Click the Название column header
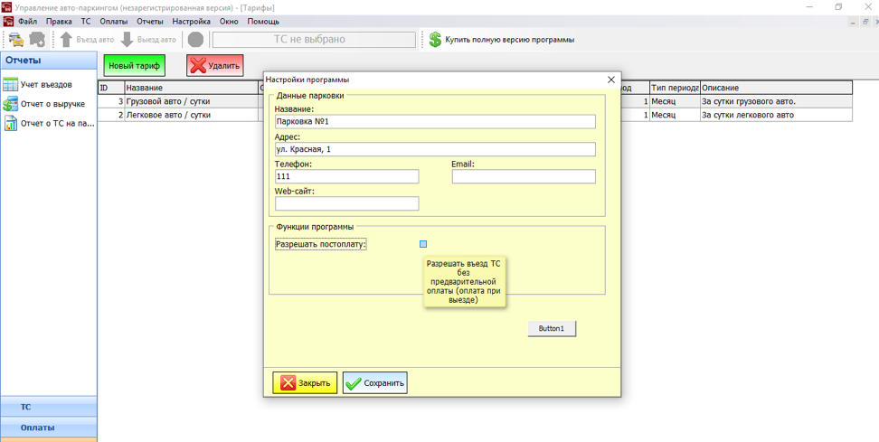Image resolution: width=879 pixels, height=442 pixels. [191, 88]
